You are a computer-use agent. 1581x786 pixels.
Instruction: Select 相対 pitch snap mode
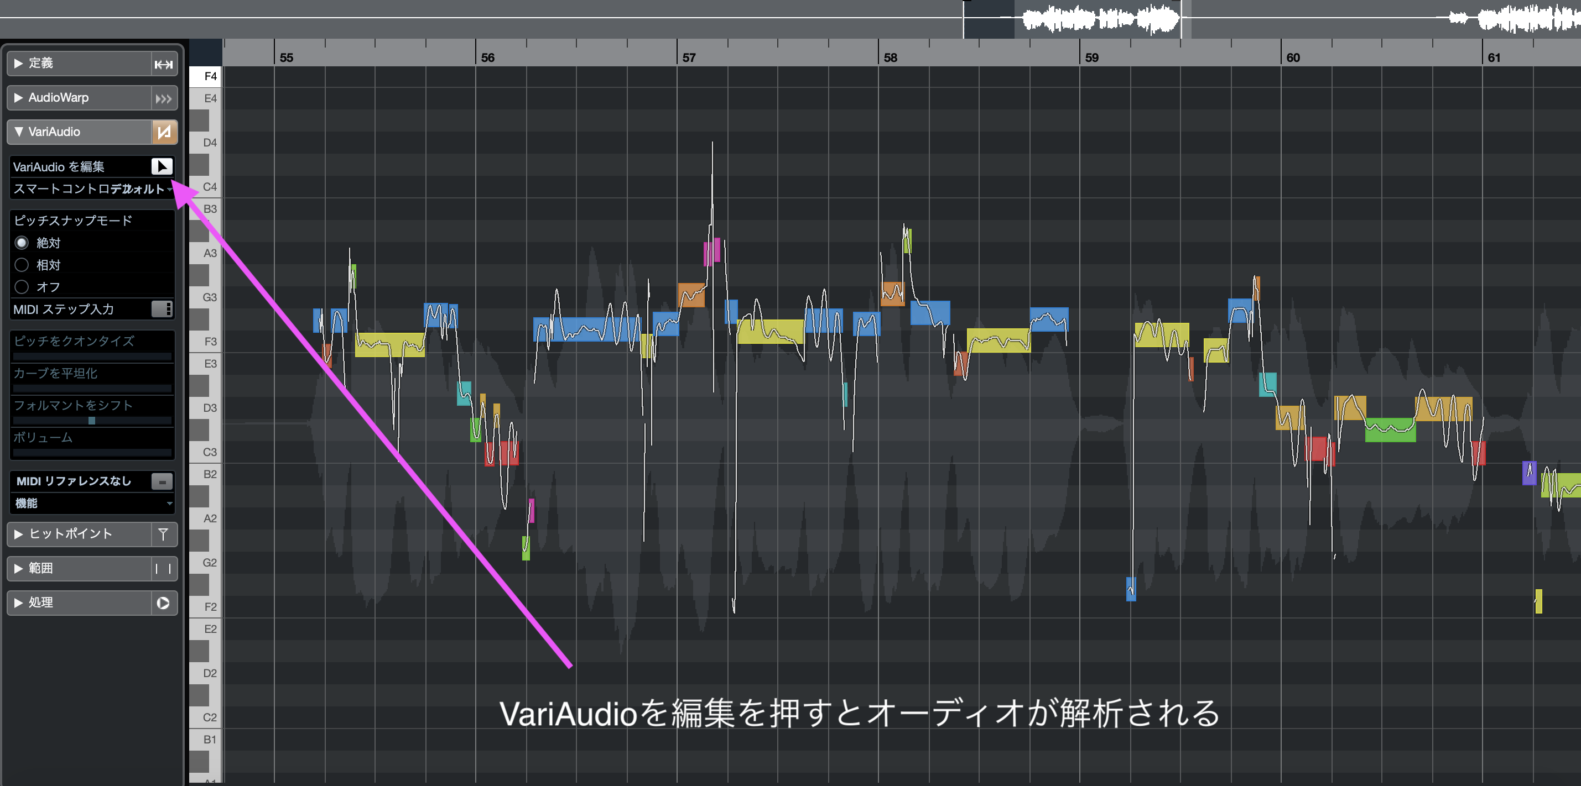[x=22, y=265]
